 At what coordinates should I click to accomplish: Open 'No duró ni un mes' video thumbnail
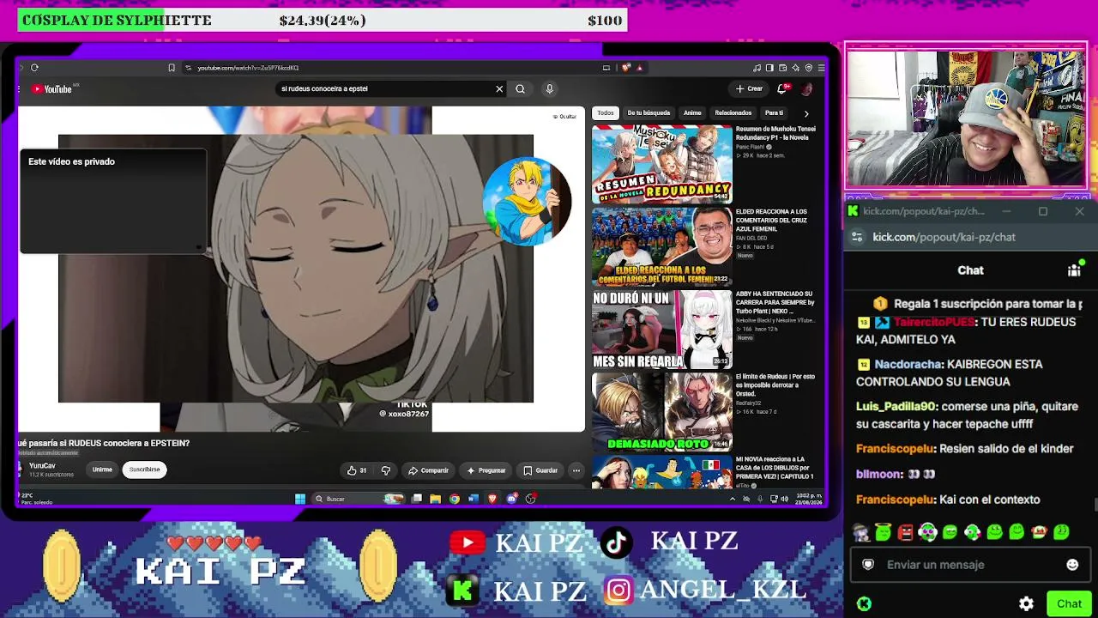(661, 329)
